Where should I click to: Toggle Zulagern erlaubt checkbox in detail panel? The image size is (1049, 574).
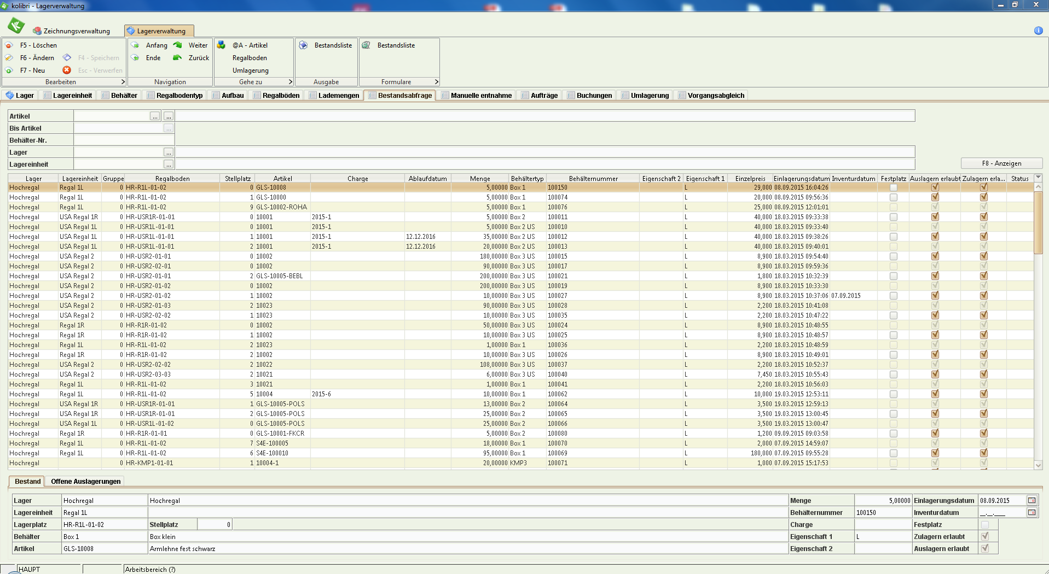pos(985,537)
